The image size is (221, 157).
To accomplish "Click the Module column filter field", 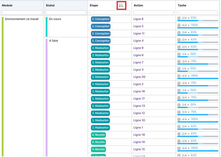I will pos(22,12).
